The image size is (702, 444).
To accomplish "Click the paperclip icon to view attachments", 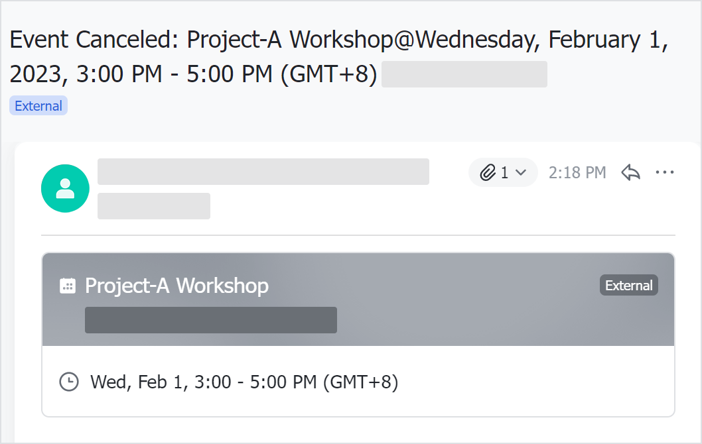I will pyautogui.click(x=488, y=172).
